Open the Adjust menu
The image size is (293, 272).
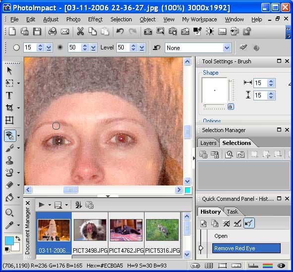coord(50,19)
